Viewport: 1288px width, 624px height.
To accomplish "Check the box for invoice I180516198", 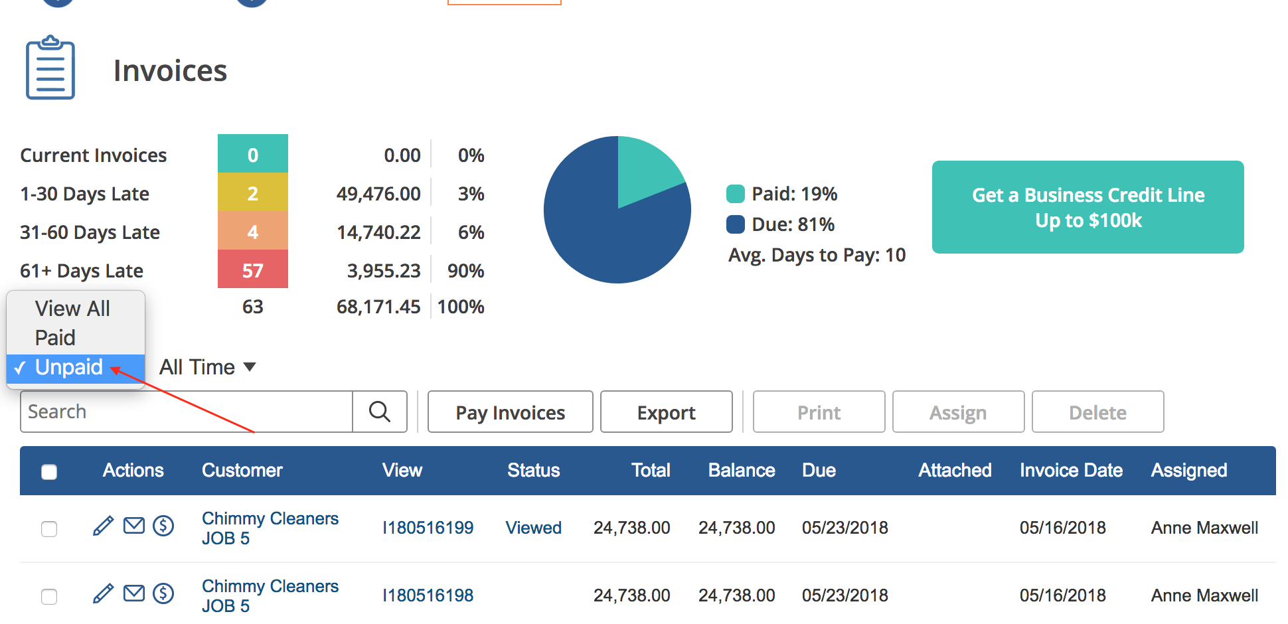I will (49, 597).
